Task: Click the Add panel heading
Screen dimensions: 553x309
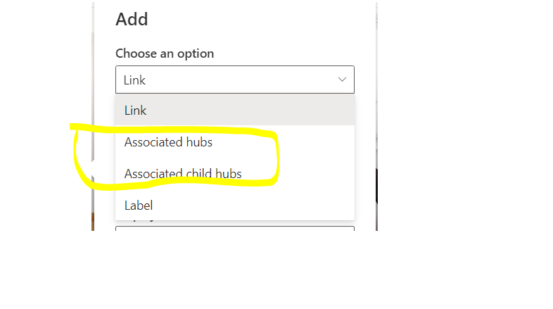Action: coord(132,19)
